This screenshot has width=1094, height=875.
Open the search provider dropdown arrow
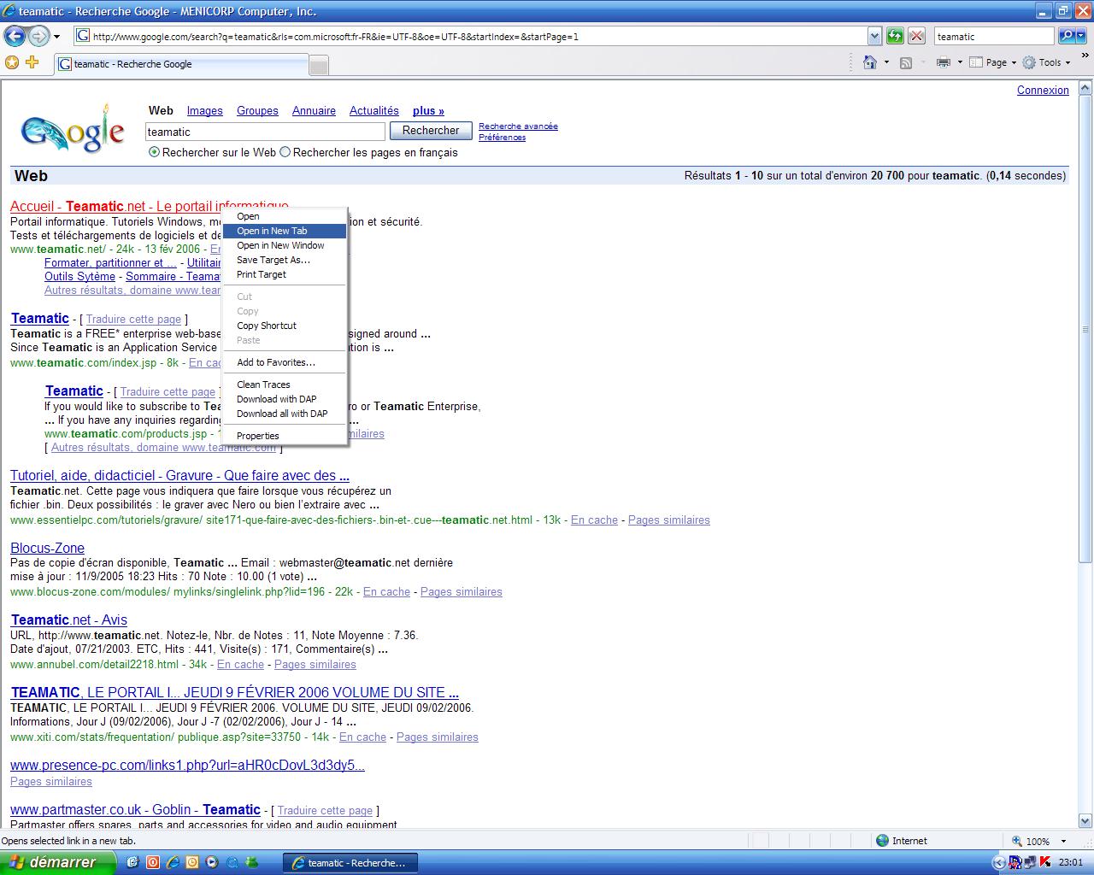click(x=1082, y=36)
